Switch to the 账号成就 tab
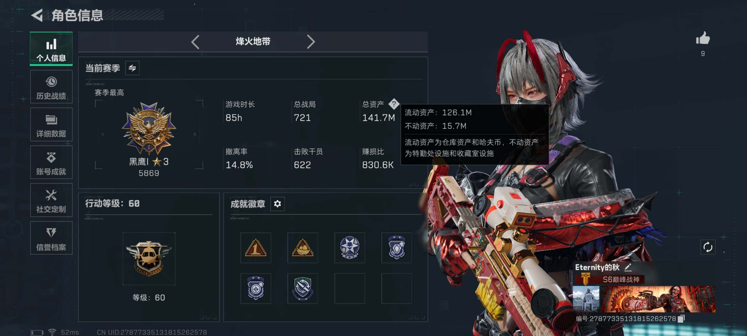Image resolution: width=747 pixels, height=336 pixels. point(51,162)
